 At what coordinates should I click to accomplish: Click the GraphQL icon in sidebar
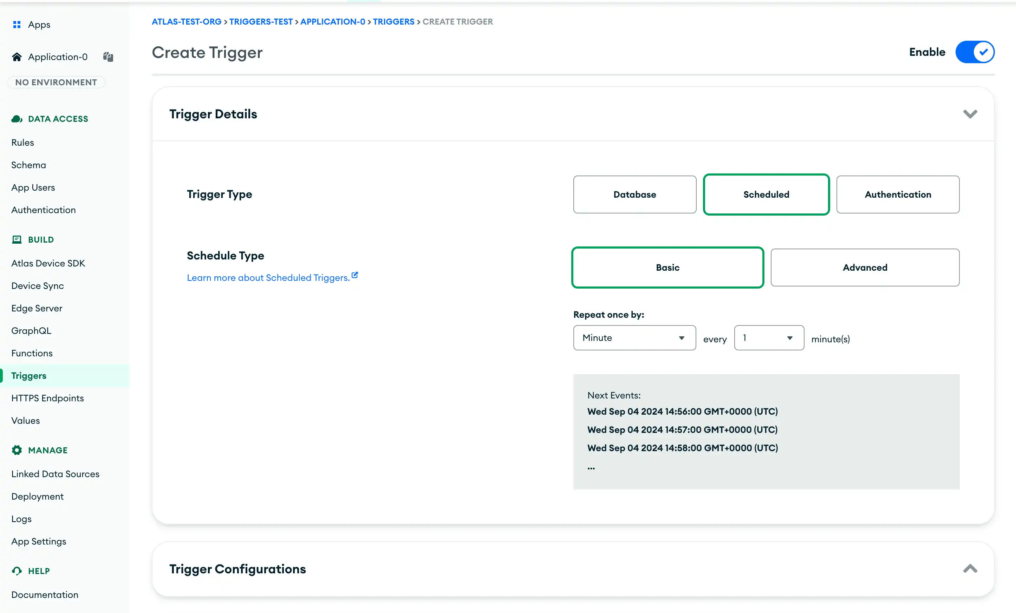(32, 330)
